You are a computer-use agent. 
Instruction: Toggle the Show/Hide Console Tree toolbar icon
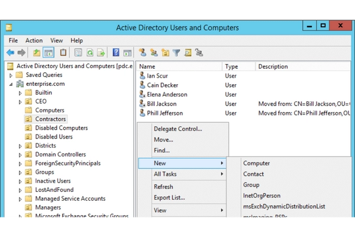pos(49,53)
